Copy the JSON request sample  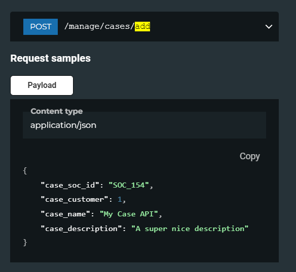[249, 156]
